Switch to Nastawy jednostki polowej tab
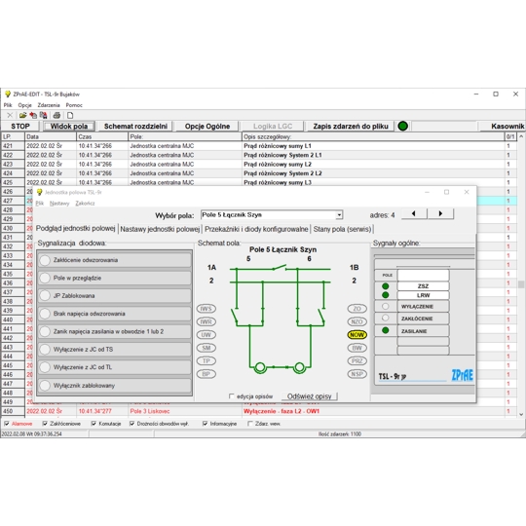Screen dimensions: 526x526 coord(160,229)
